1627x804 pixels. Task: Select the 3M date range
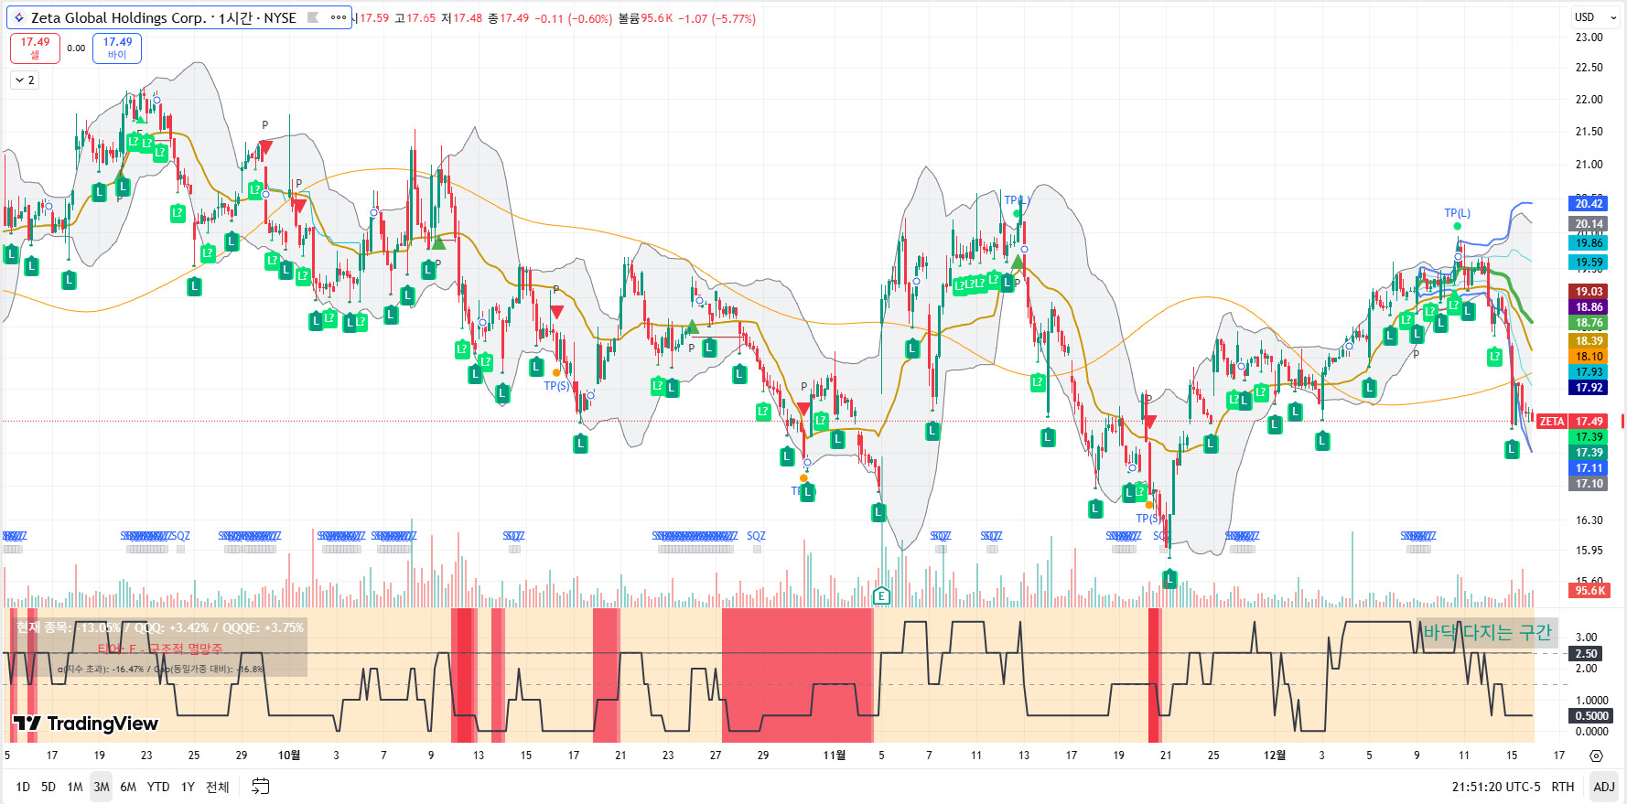(102, 787)
